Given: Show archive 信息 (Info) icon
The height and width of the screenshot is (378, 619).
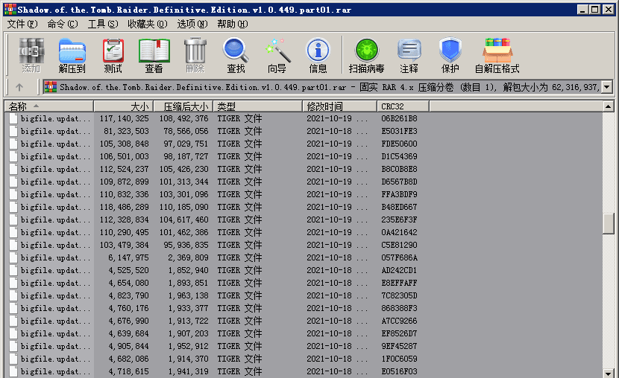Looking at the screenshot, I should coord(318,55).
